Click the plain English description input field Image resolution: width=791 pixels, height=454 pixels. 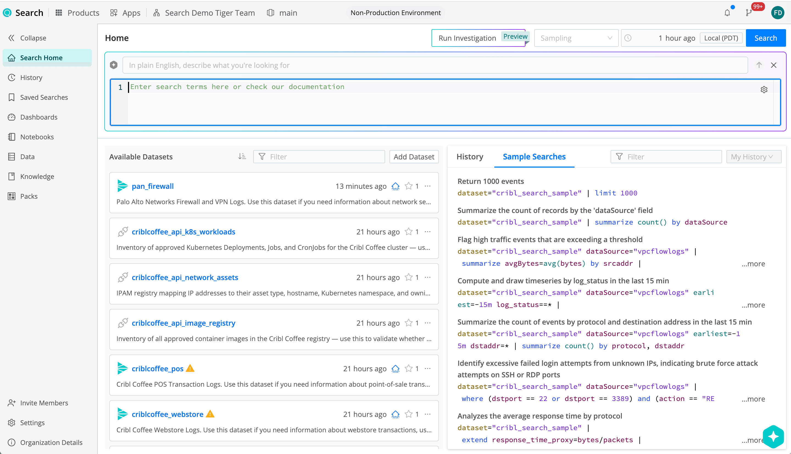435,65
